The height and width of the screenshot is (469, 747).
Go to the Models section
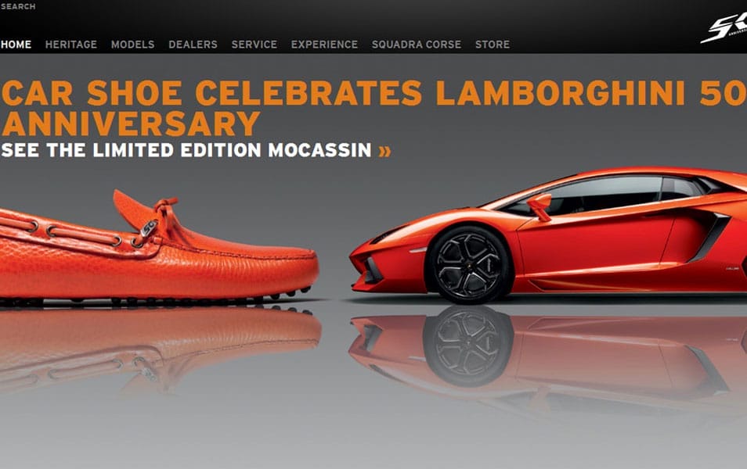pyautogui.click(x=132, y=45)
